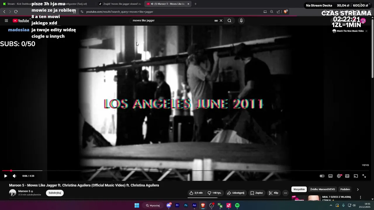The image size is (374, 210).
Task: Go forward in the browser
Action: [x=10, y=12]
